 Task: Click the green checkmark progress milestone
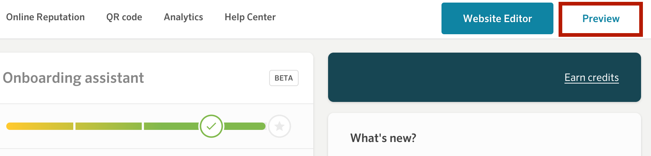[211, 126]
